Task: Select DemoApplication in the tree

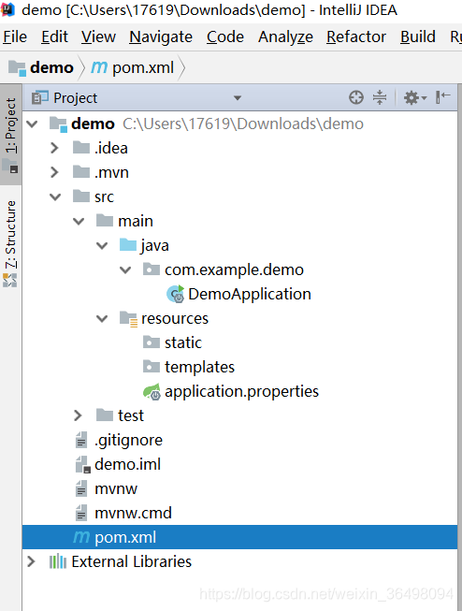Action: point(250,294)
